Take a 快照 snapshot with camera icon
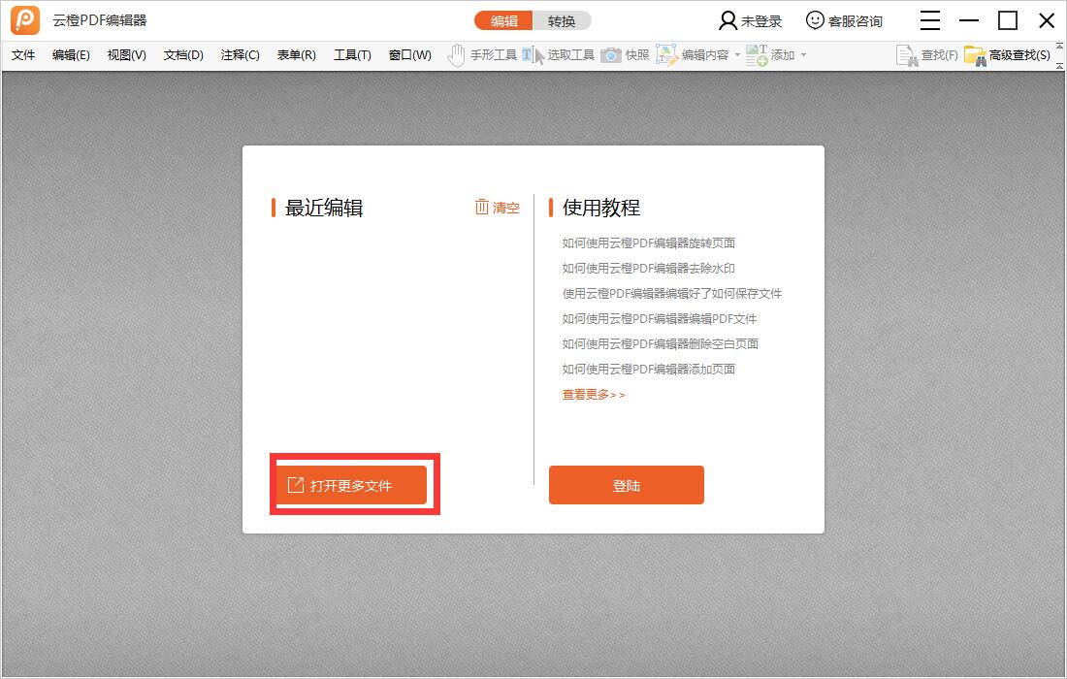This screenshot has height=679, width=1067. pos(625,55)
